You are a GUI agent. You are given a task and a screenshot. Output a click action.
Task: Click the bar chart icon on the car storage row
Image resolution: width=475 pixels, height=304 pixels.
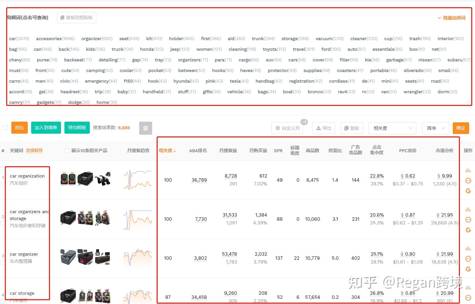pyautogui.click(x=468, y=287)
